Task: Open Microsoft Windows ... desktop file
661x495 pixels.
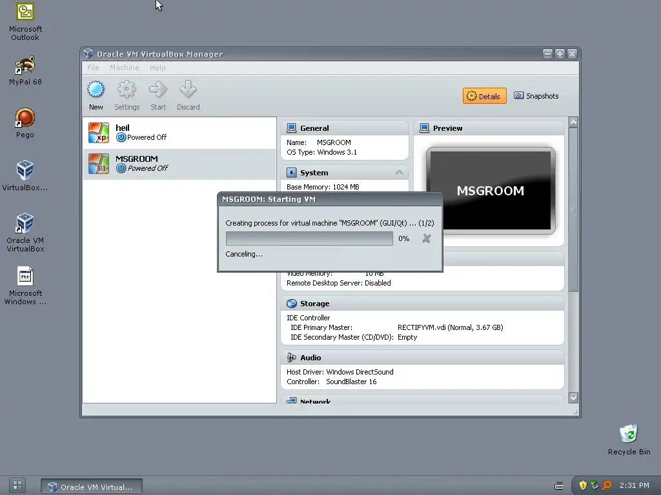Action: click(25, 286)
